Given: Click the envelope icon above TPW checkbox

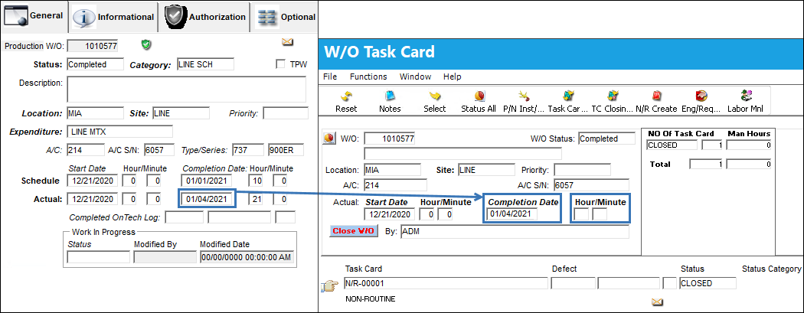Looking at the screenshot, I should pyautogui.click(x=287, y=41).
